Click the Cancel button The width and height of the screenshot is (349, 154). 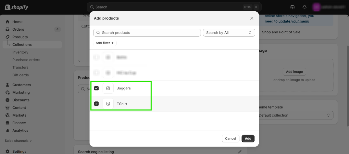click(x=231, y=139)
